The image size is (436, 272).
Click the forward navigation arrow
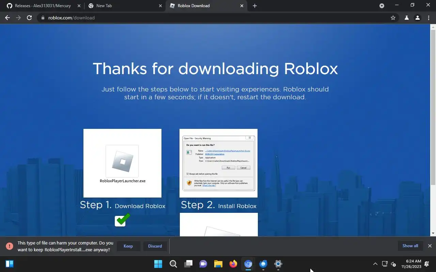pos(18,18)
